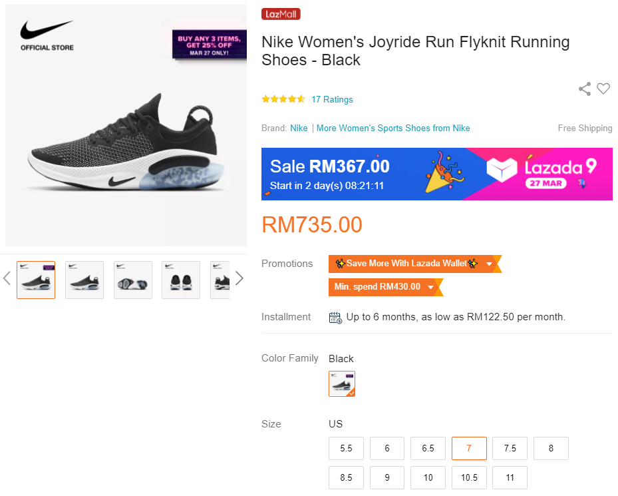Screen dimensions: 618x496
Task: Select US size 8
Action: tap(551, 448)
